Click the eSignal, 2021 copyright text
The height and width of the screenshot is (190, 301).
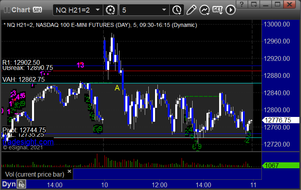click(23, 147)
